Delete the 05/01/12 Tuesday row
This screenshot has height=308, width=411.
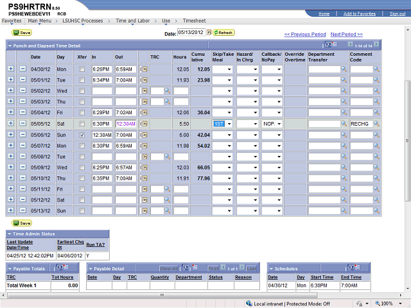pyautogui.click(x=22, y=80)
